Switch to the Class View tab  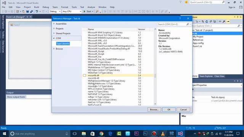(219, 76)
